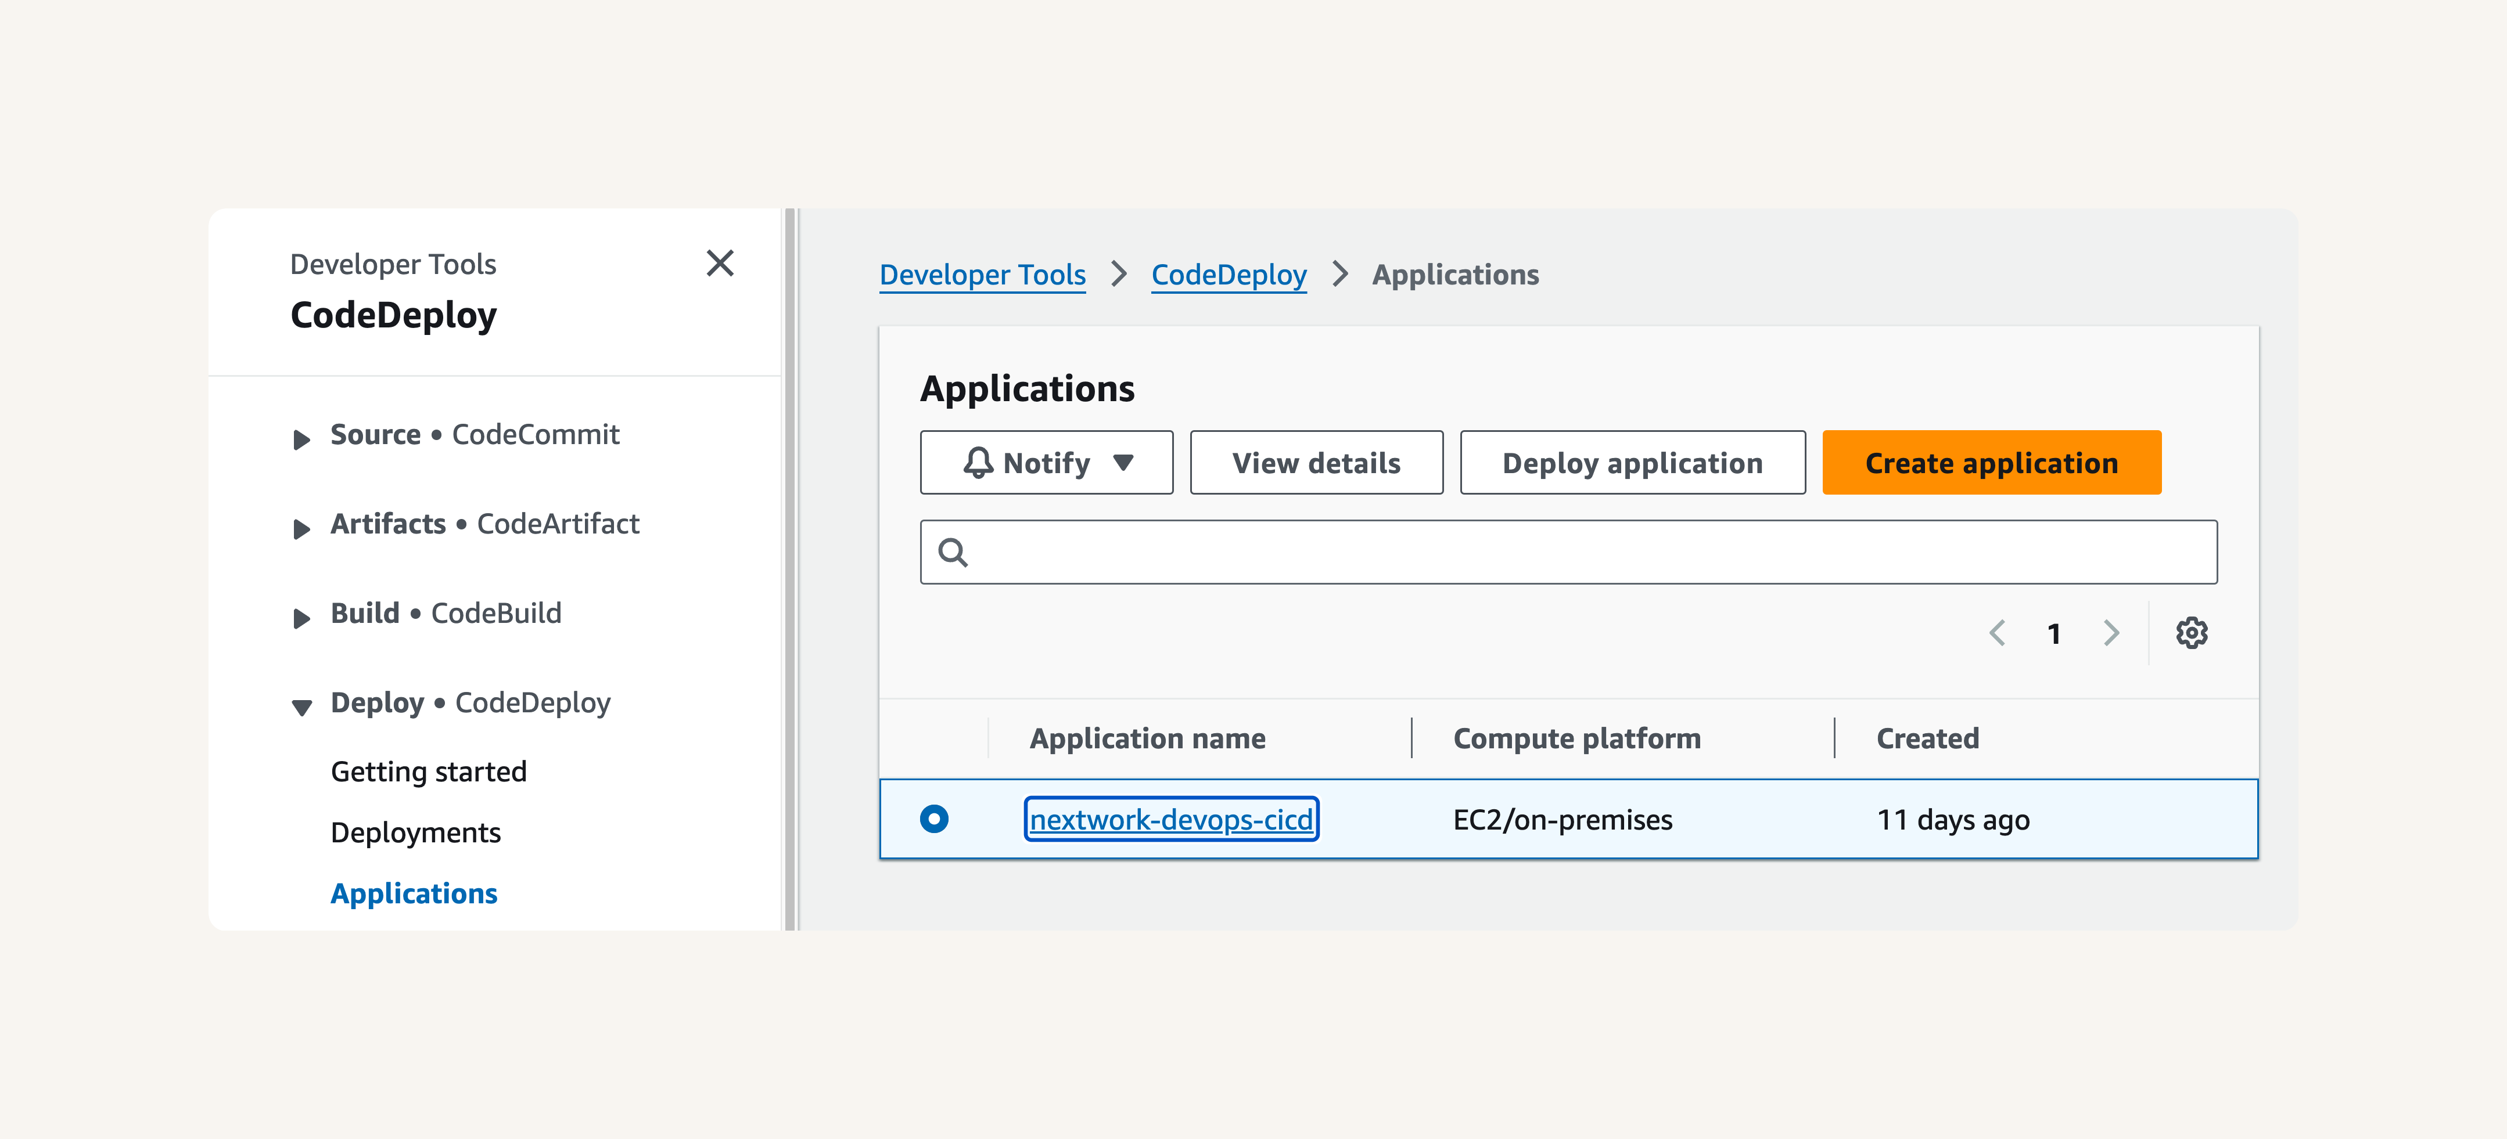Select the nextwork-devops-cicd radio button
This screenshot has width=2507, height=1139.
933,819
